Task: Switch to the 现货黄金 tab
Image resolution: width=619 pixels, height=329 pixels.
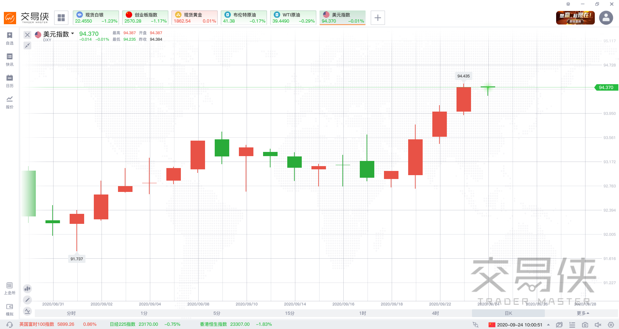Action: [x=194, y=18]
